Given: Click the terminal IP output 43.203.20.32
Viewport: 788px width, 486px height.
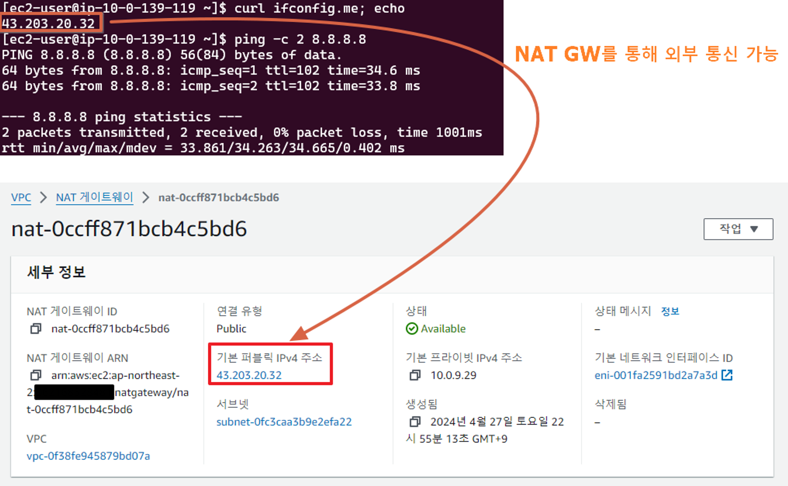Looking at the screenshot, I should coord(48,24).
